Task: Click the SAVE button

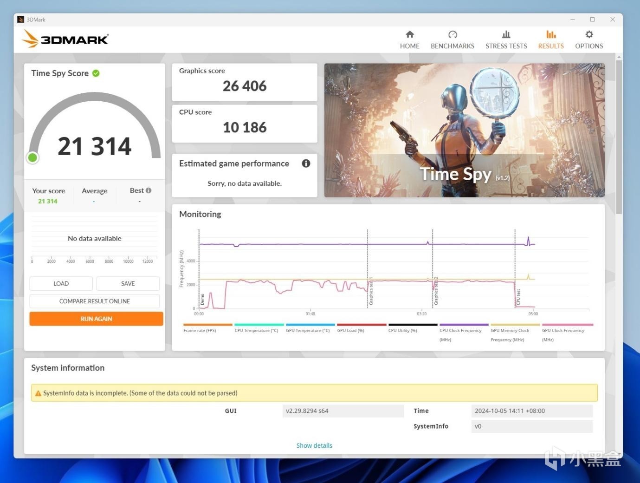Action: click(x=128, y=284)
